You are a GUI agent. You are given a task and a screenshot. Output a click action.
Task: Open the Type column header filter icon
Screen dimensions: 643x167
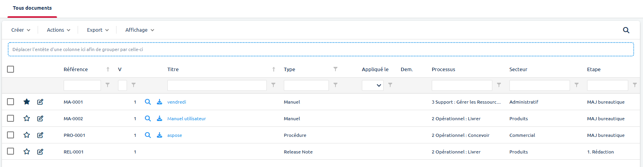tap(335, 69)
